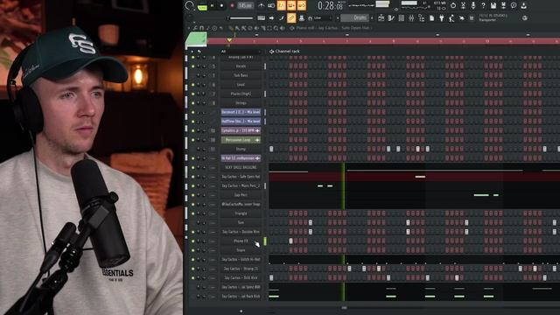Click the plugin plug icon in toolbar
The width and height of the screenshot is (560, 315).
(441, 17)
